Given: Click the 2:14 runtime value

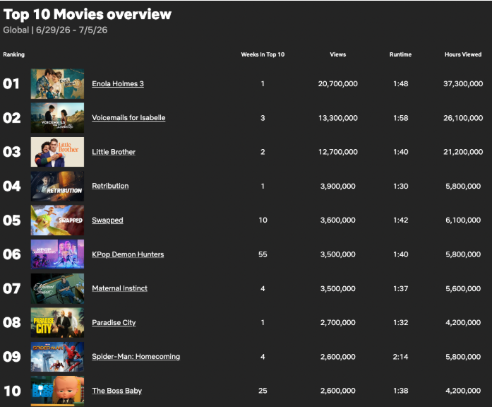Looking at the screenshot, I should click(400, 357).
